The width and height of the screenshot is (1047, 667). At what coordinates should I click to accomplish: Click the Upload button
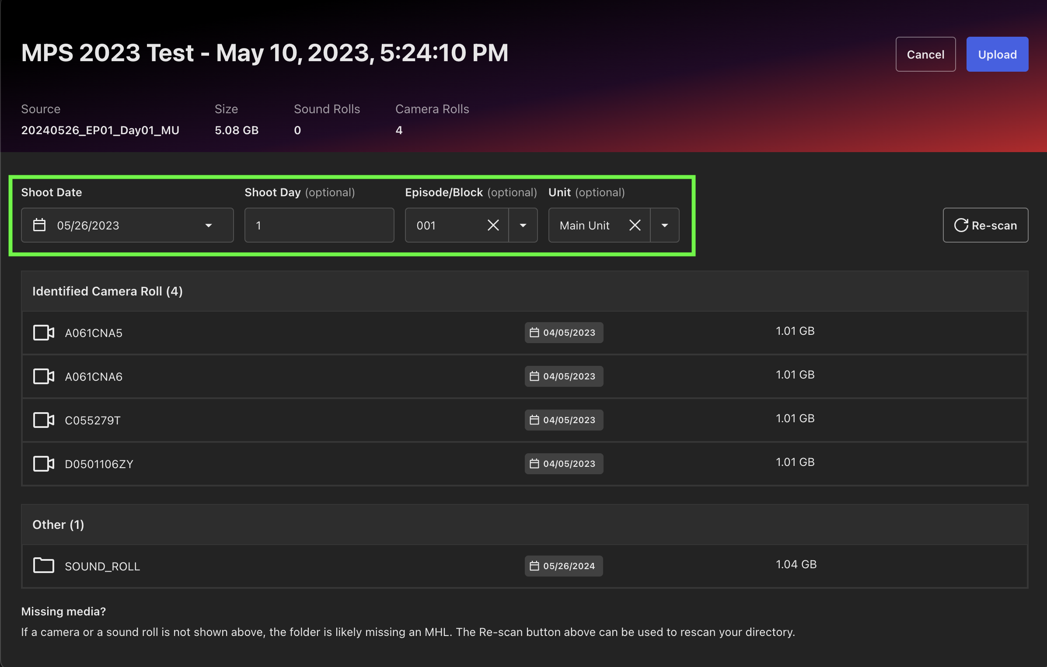997,54
